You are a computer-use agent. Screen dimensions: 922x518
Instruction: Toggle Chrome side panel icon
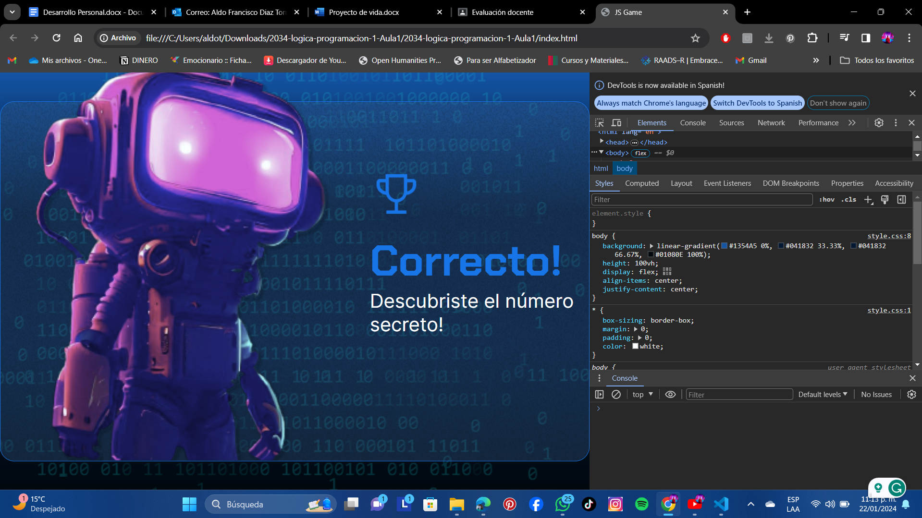865,38
